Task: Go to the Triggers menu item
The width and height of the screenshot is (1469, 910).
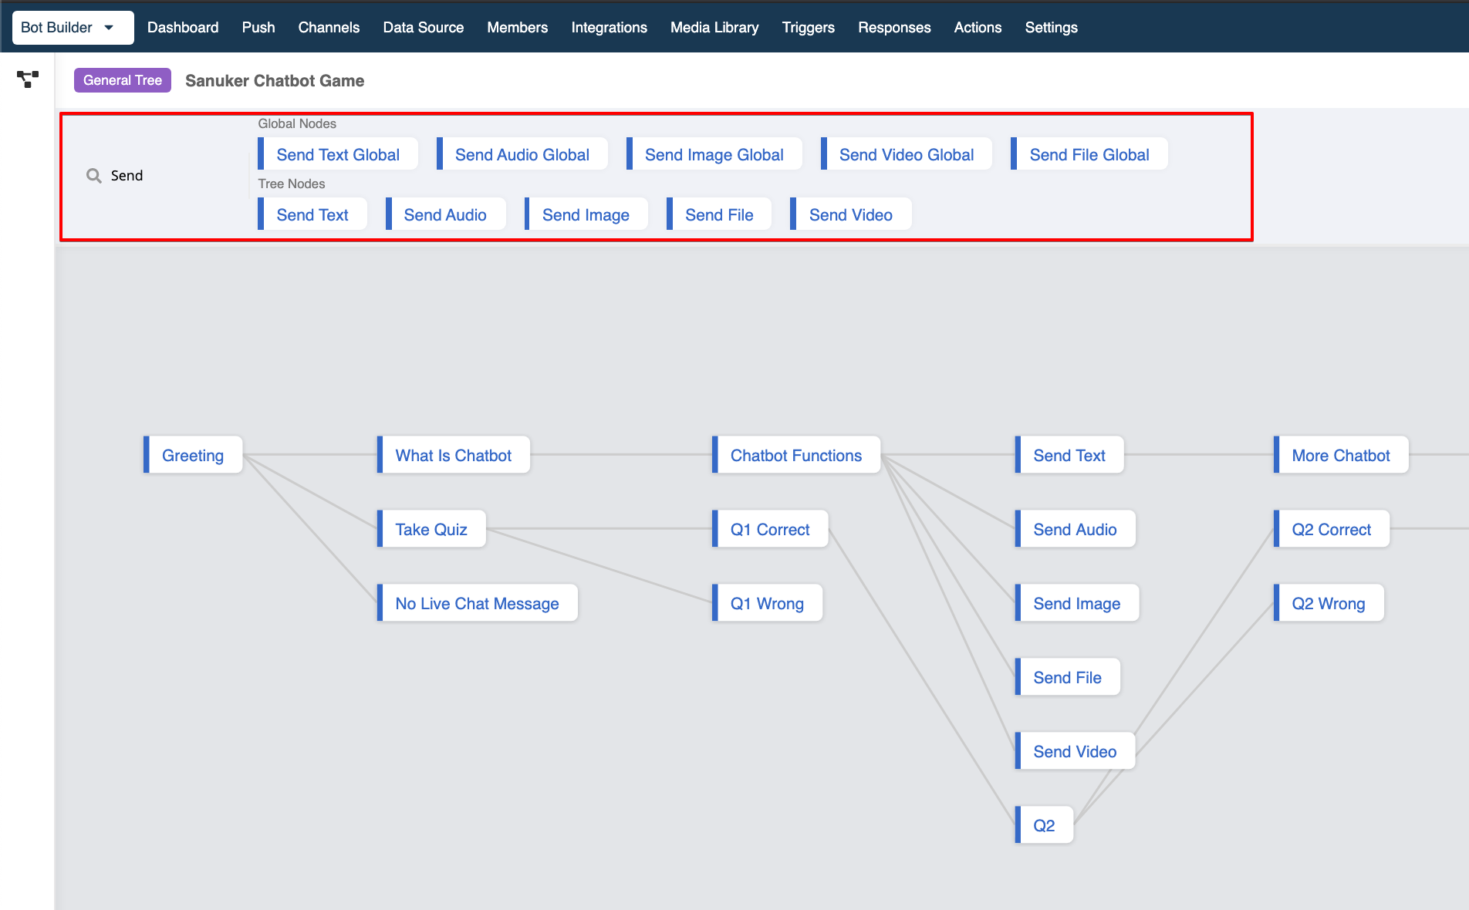Action: [x=808, y=28]
